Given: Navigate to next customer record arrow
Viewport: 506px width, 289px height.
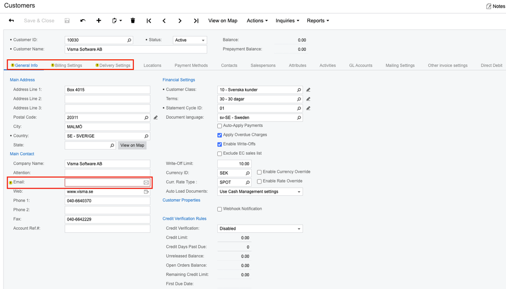Looking at the screenshot, I should (180, 21).
